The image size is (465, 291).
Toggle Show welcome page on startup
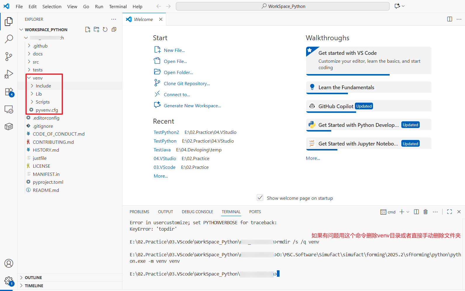tap(260, 198)
